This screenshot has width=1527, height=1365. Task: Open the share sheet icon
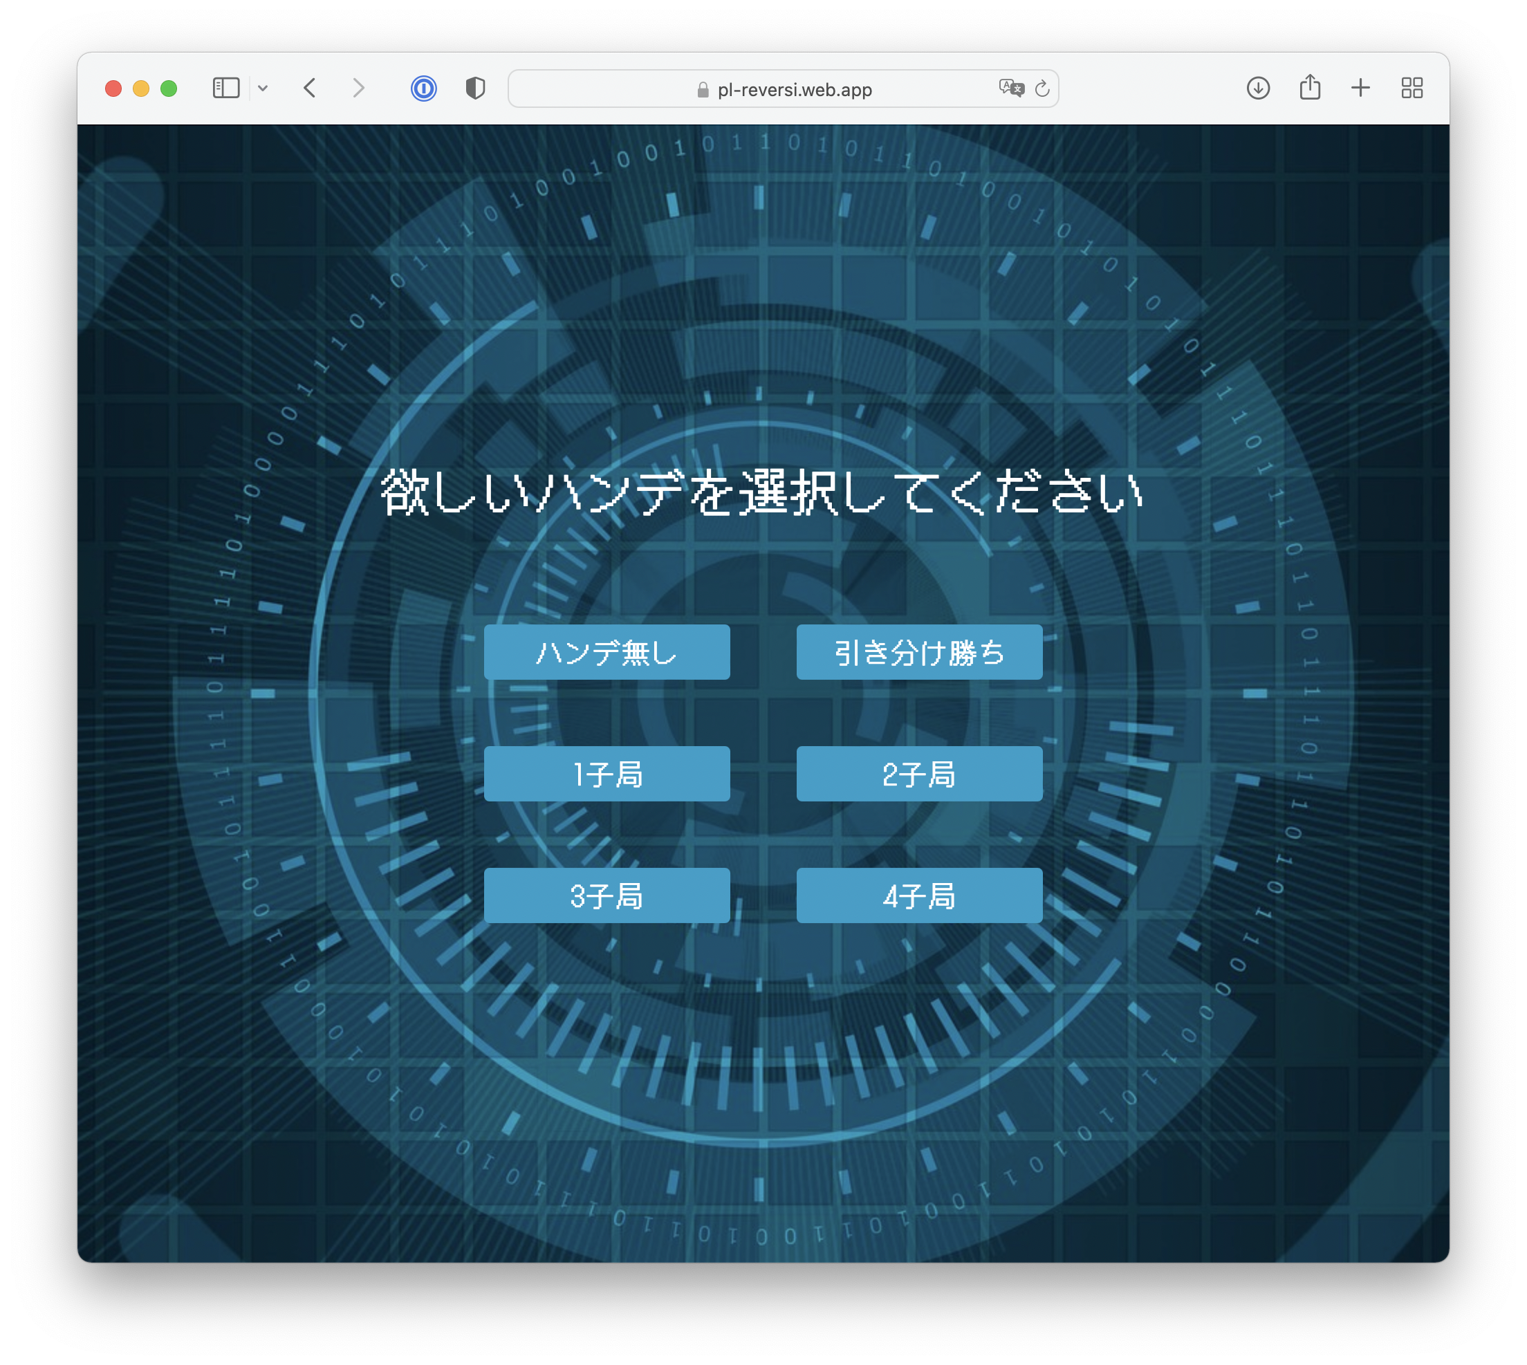pyautogui.click(x=1310, y=87)
